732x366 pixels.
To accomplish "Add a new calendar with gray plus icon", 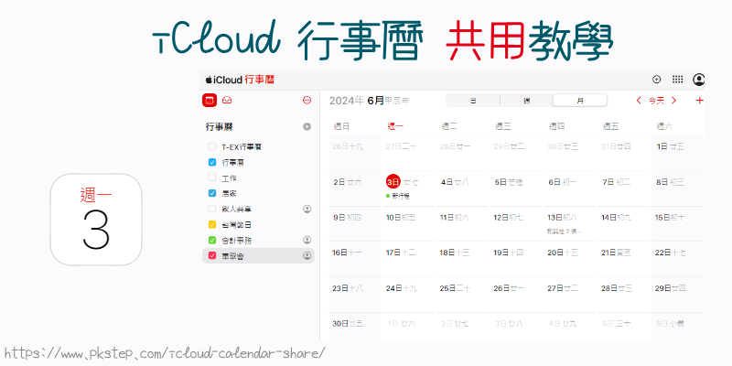I will (307, 126).
